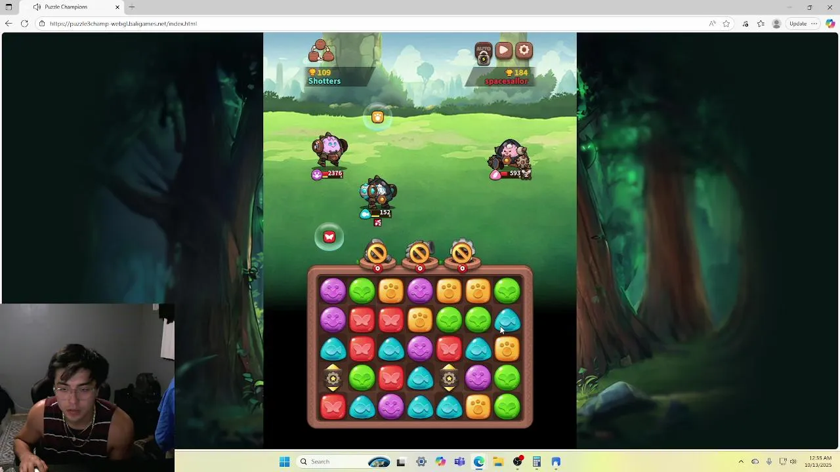The height and width of the screenshot is (472, 840).
Task: Open Copilot sidebar in Edge
Action: coord(830,24)
